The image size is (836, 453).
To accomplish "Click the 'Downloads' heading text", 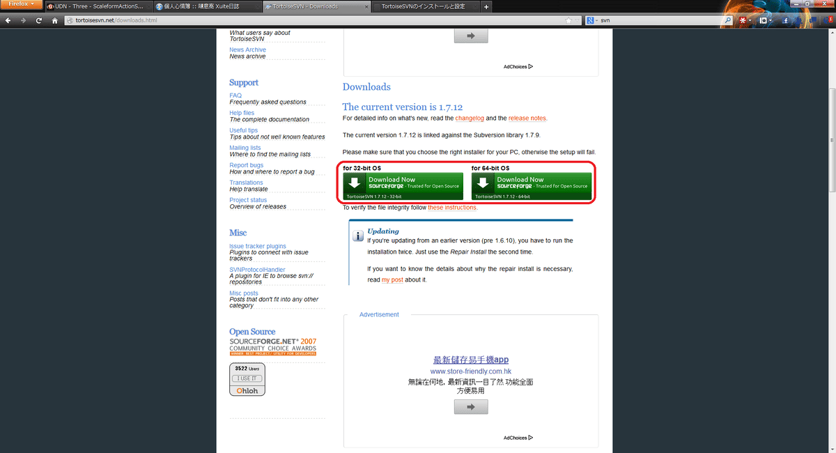I will click(366, 87).
